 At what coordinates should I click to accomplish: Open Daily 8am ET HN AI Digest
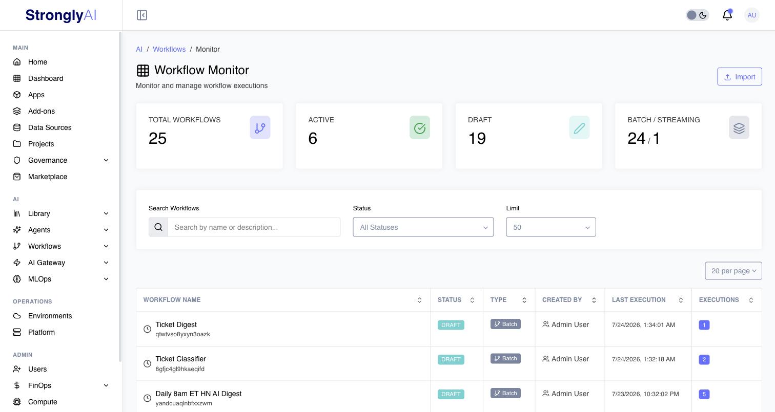point(198,394)
